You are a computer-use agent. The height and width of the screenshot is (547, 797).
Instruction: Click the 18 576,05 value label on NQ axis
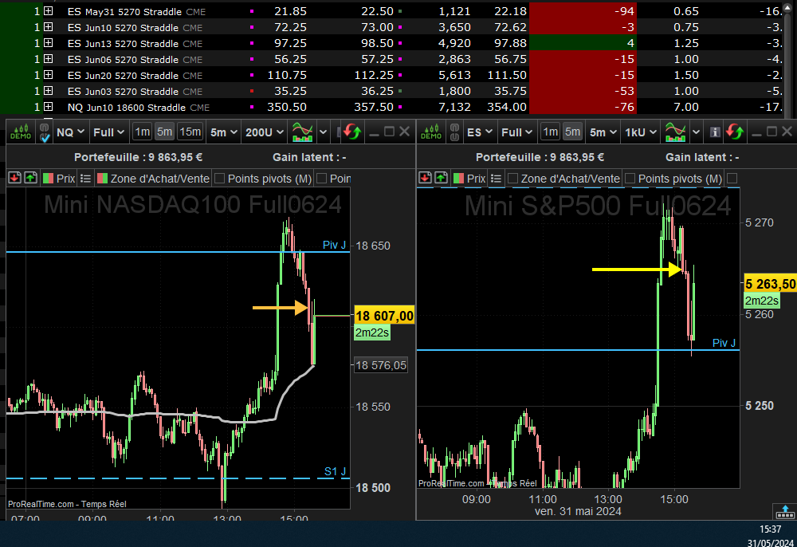[381, 365]
